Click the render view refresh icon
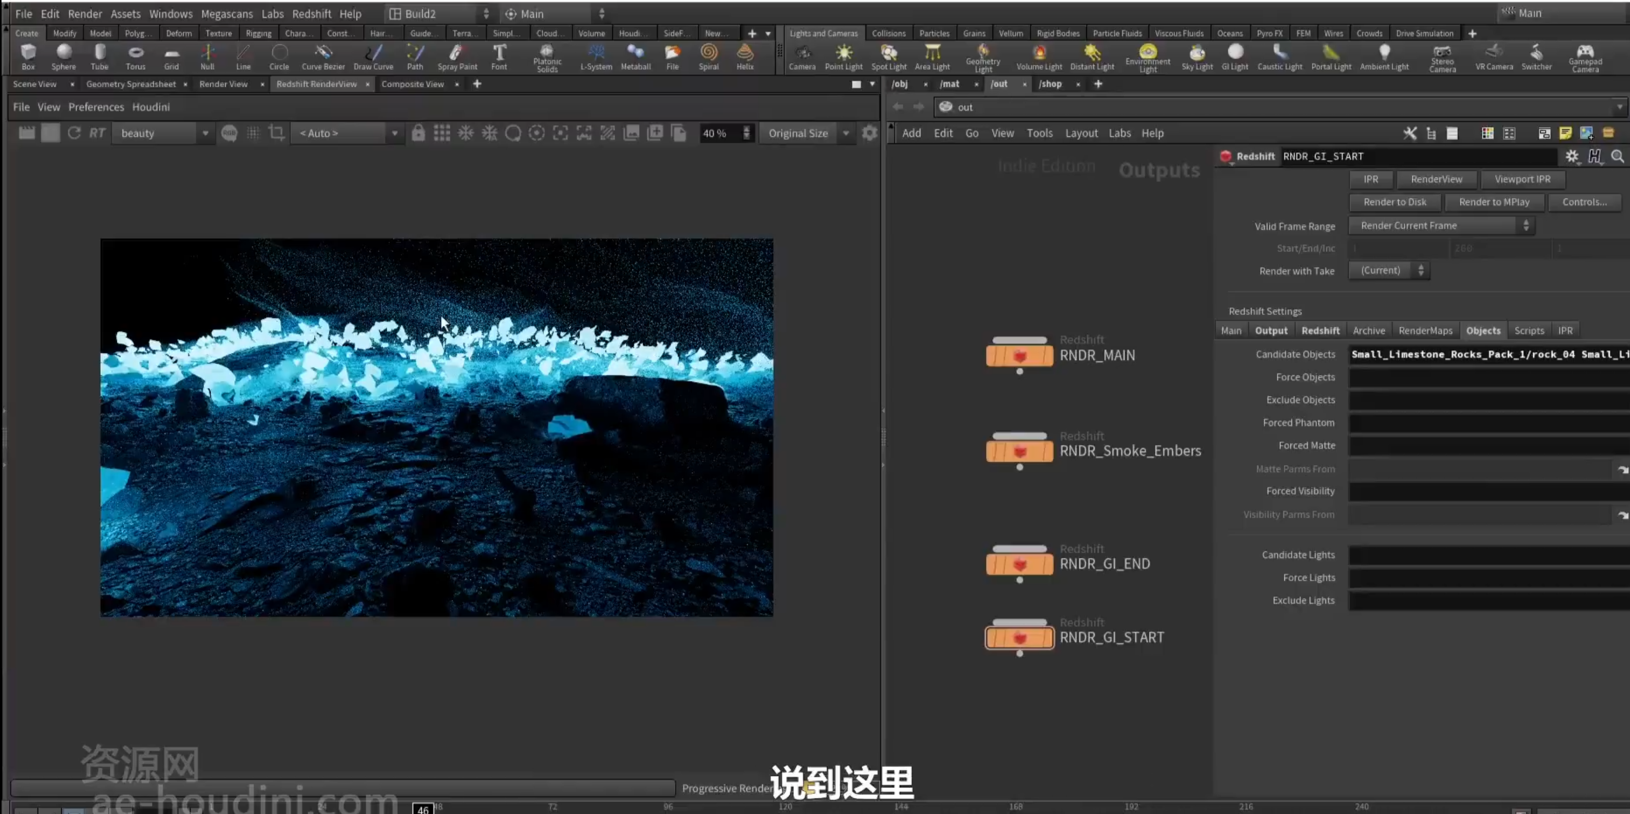The height and width of the screenshot is (814, 1630). (74, 133)
